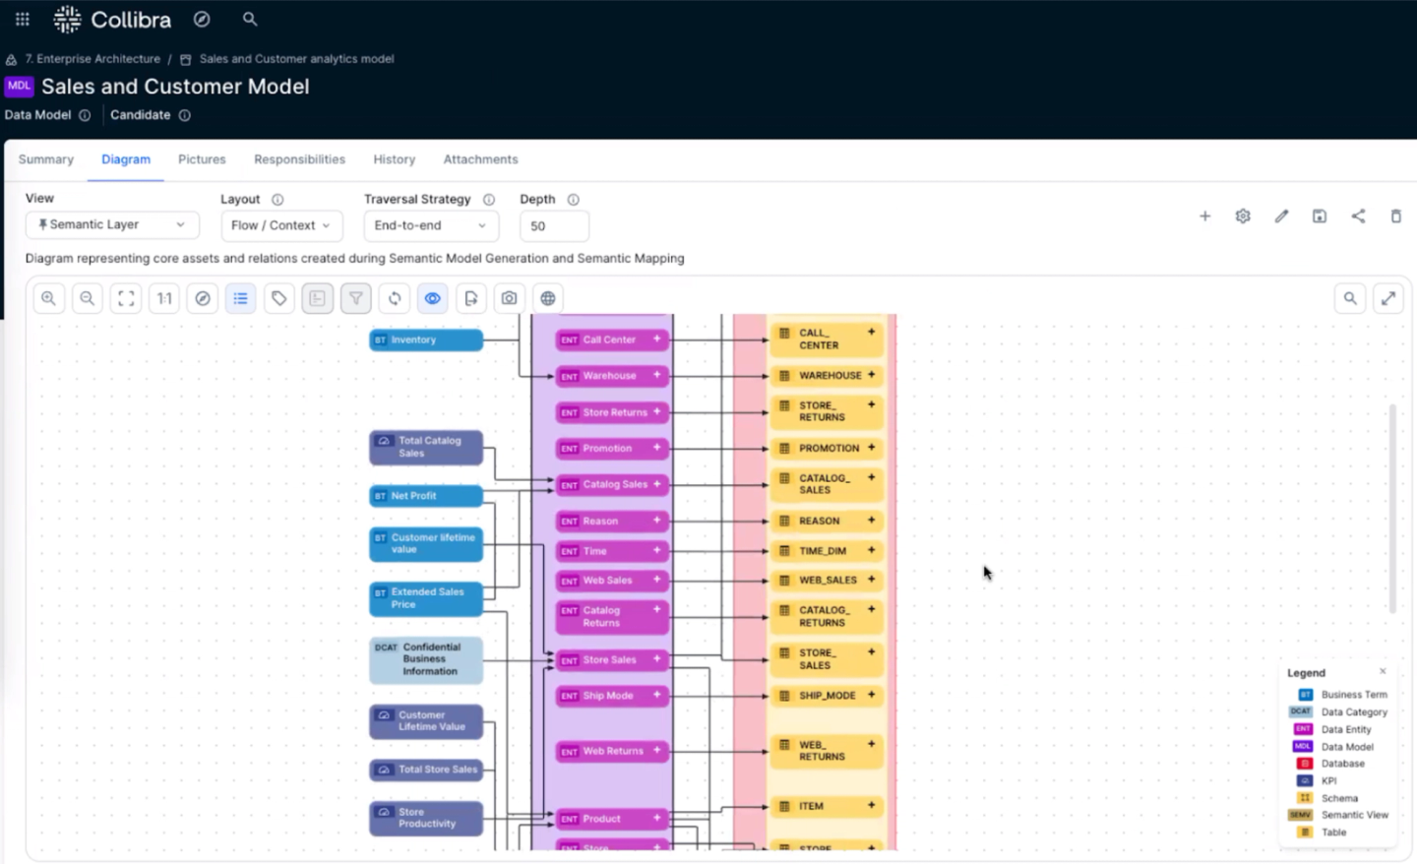Click the tag labels icon in toolbar
This screenshot has width=1417, height=864.
tap(279, 298)
